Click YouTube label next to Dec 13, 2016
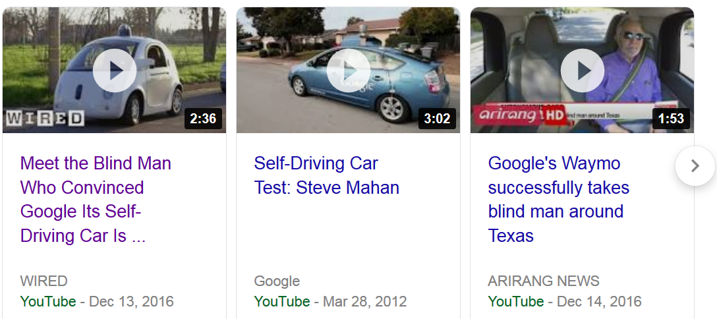The image size is (717, 319). pos(48,302)
